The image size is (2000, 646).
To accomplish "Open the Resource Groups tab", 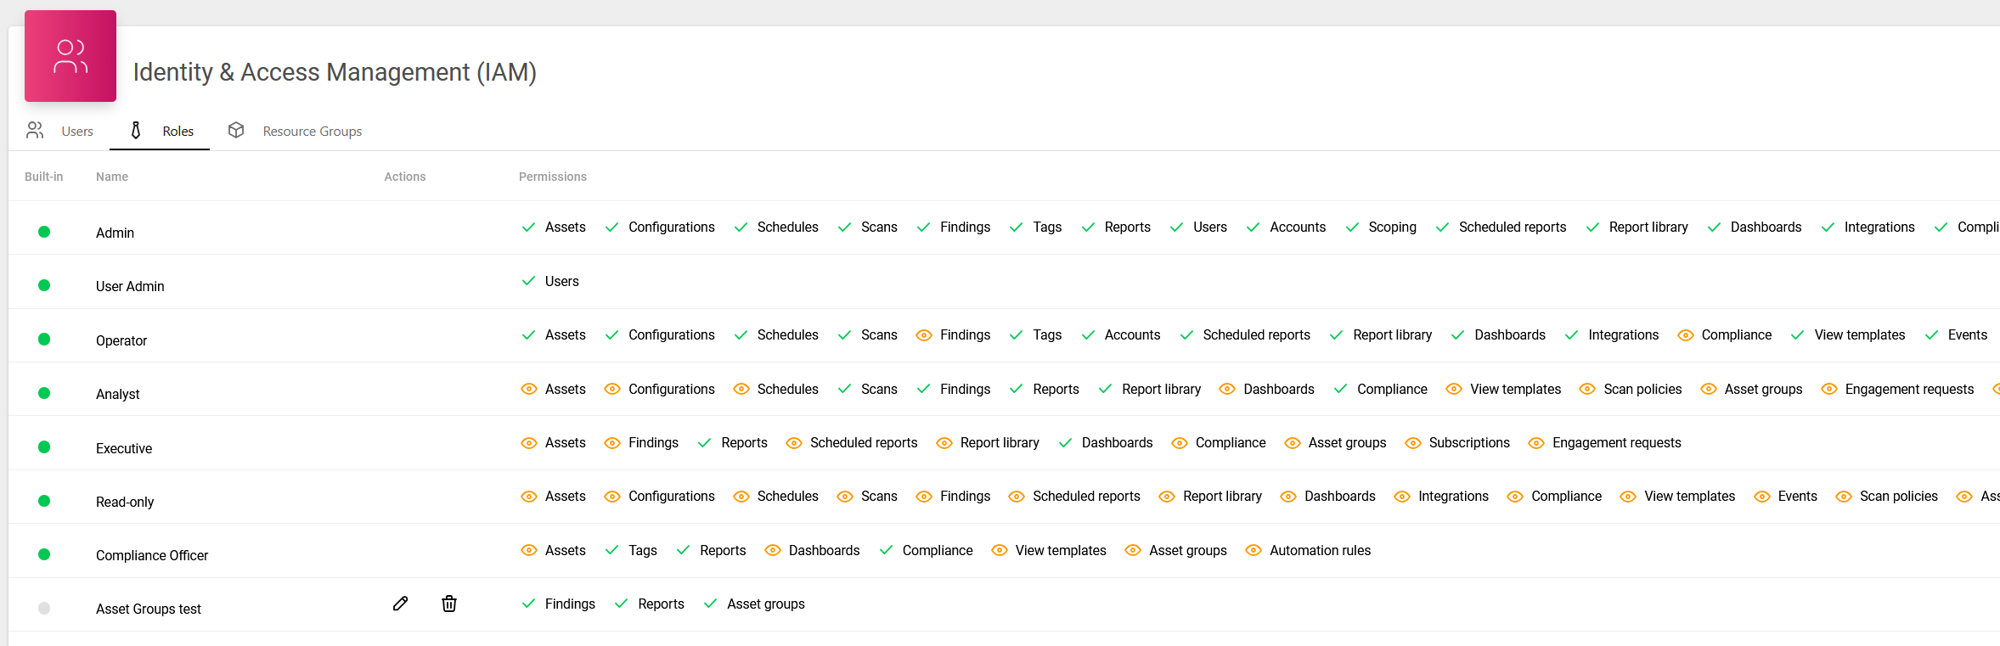I will [x=312, y=132].
